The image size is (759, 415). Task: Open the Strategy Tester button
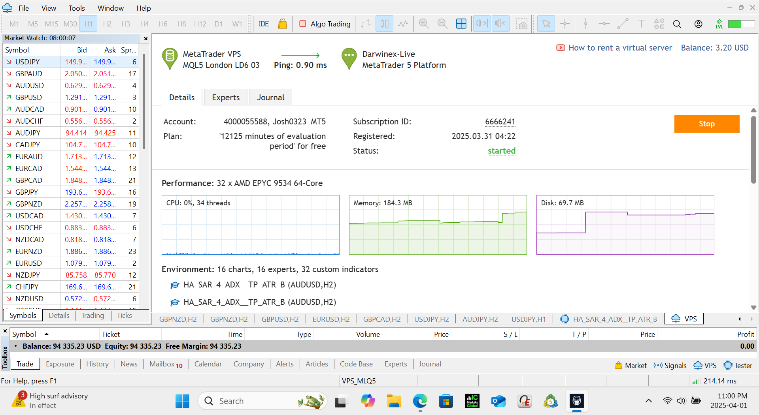738,366
